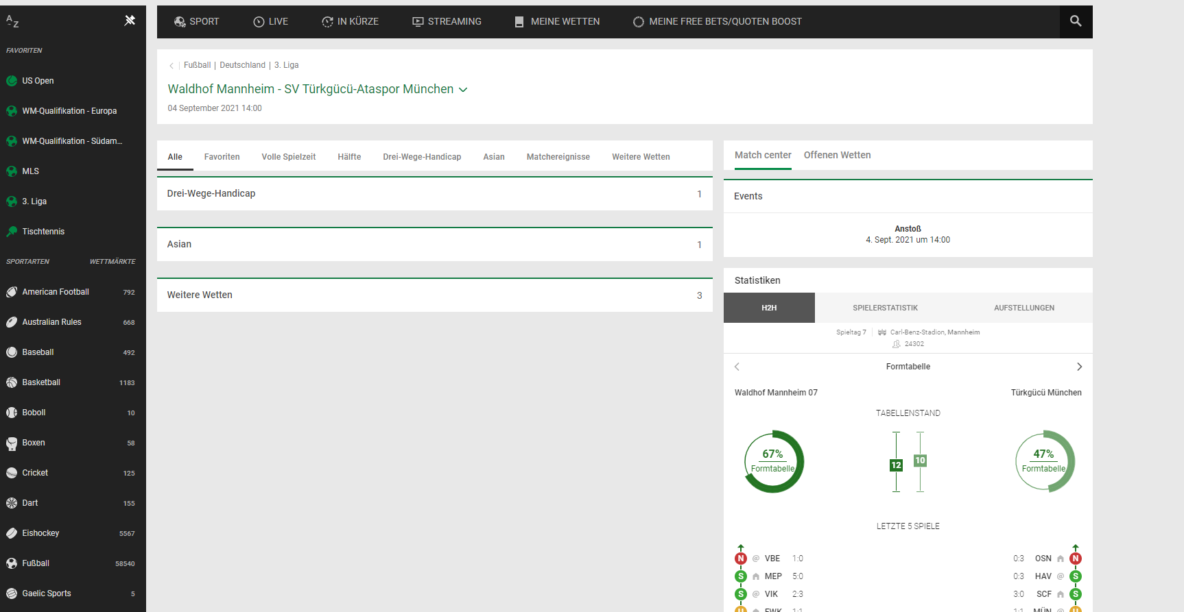The height and width of the screenshot is (612, 1184).
Task: Click the pin icon atop sidebar
Action: [x=130, y=21]
